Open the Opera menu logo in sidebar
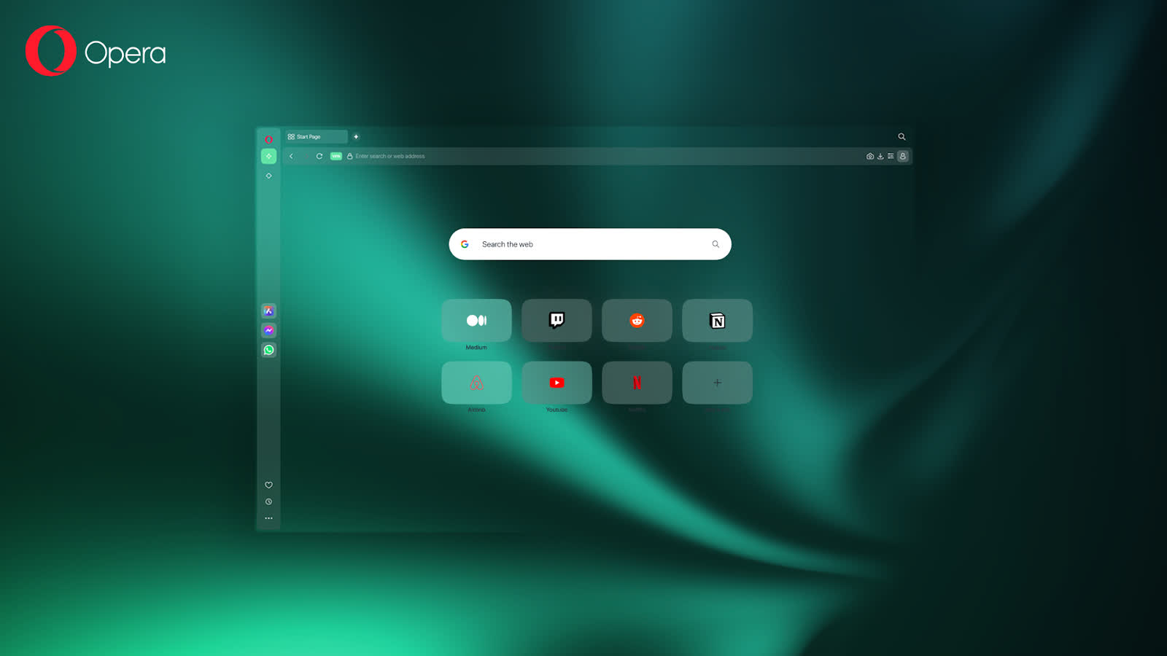1167x656 pixels. pos(268,139)
